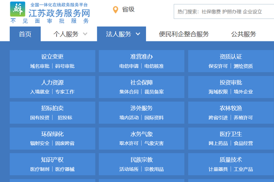Click the orange location pin icon
The width and height of the screenshot is (274, 182).
116,10
